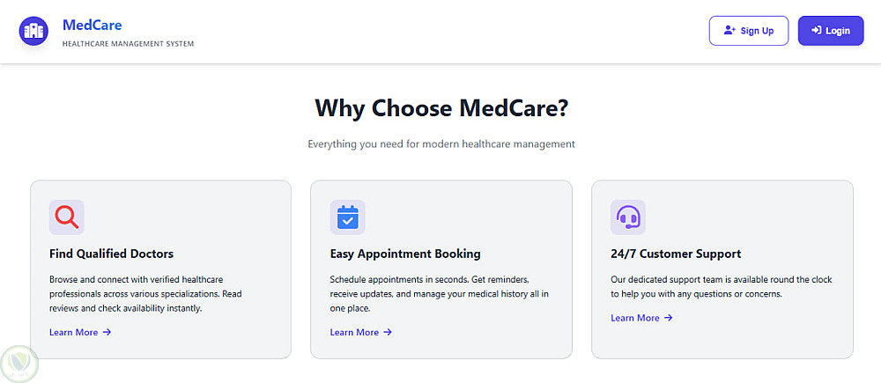Click arrow beside Find Doctors Learn More
The width and height of the screenshot is (881, 383).
[x=107, y=332]
